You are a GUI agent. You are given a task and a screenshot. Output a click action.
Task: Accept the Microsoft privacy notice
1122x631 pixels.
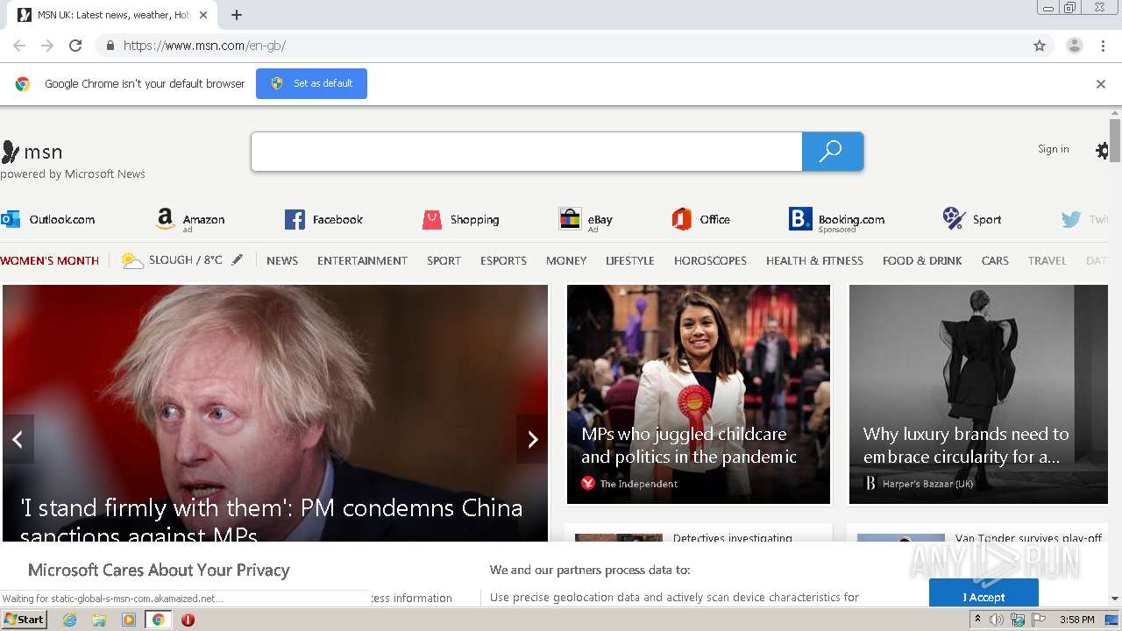[x=984, y=593]
